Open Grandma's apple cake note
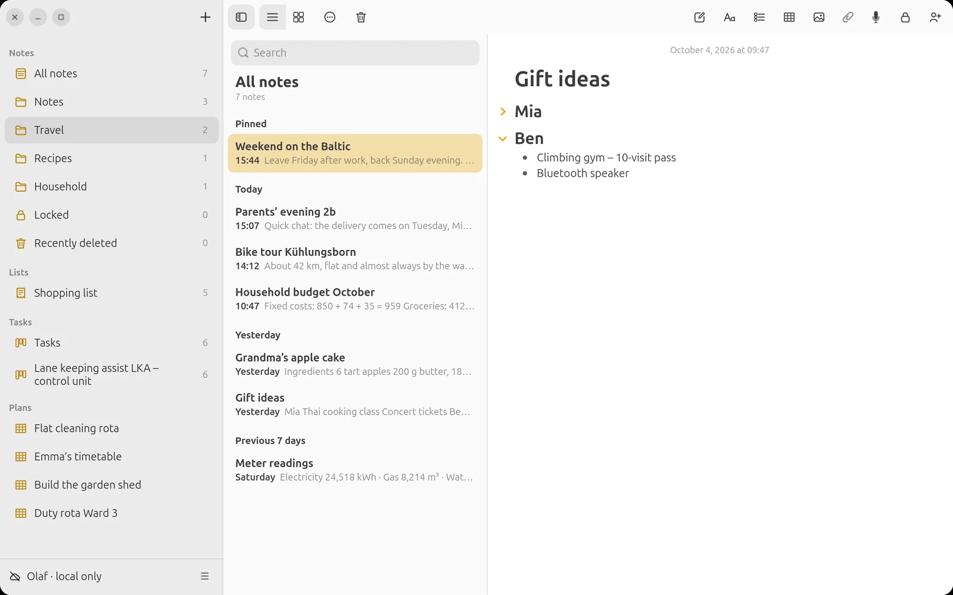Viewport: 953px width, 595px height. 355,364
